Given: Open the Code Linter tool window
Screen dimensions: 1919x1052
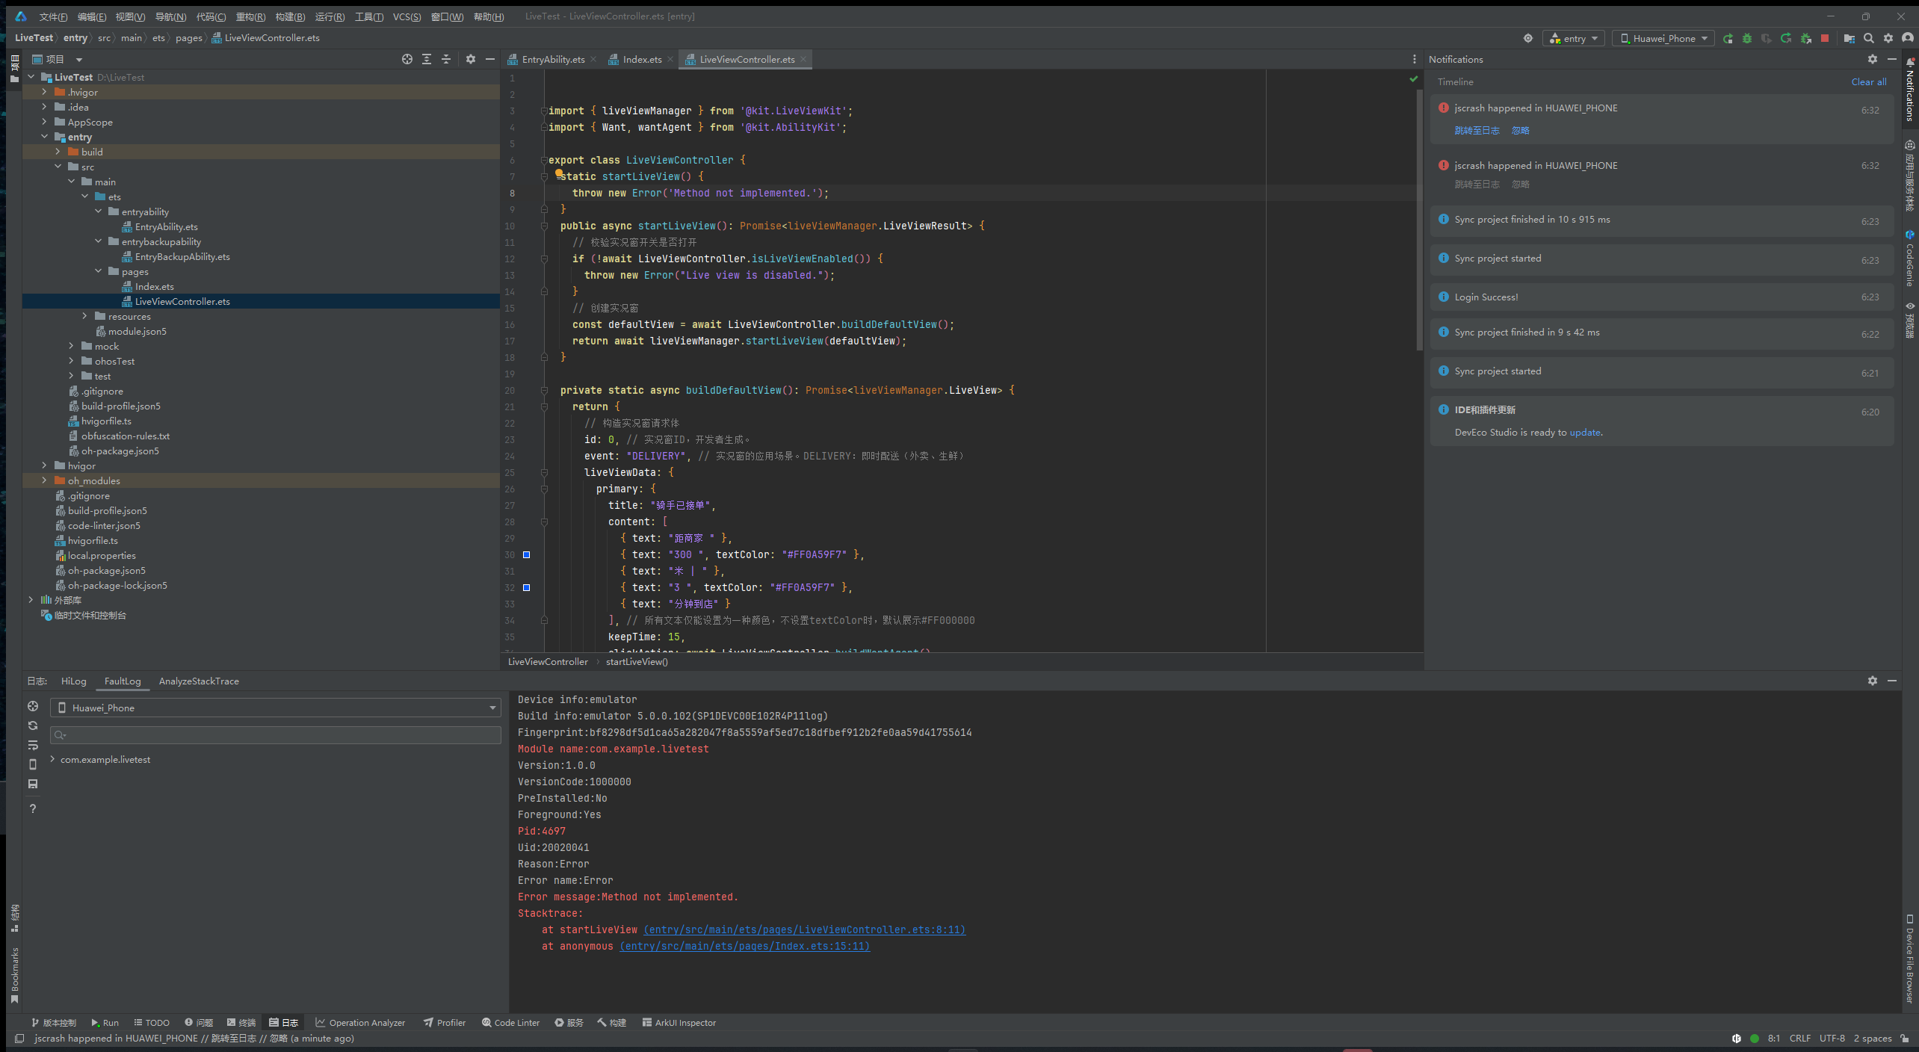Looking at the screenshot, I should tap(510, 1023).
